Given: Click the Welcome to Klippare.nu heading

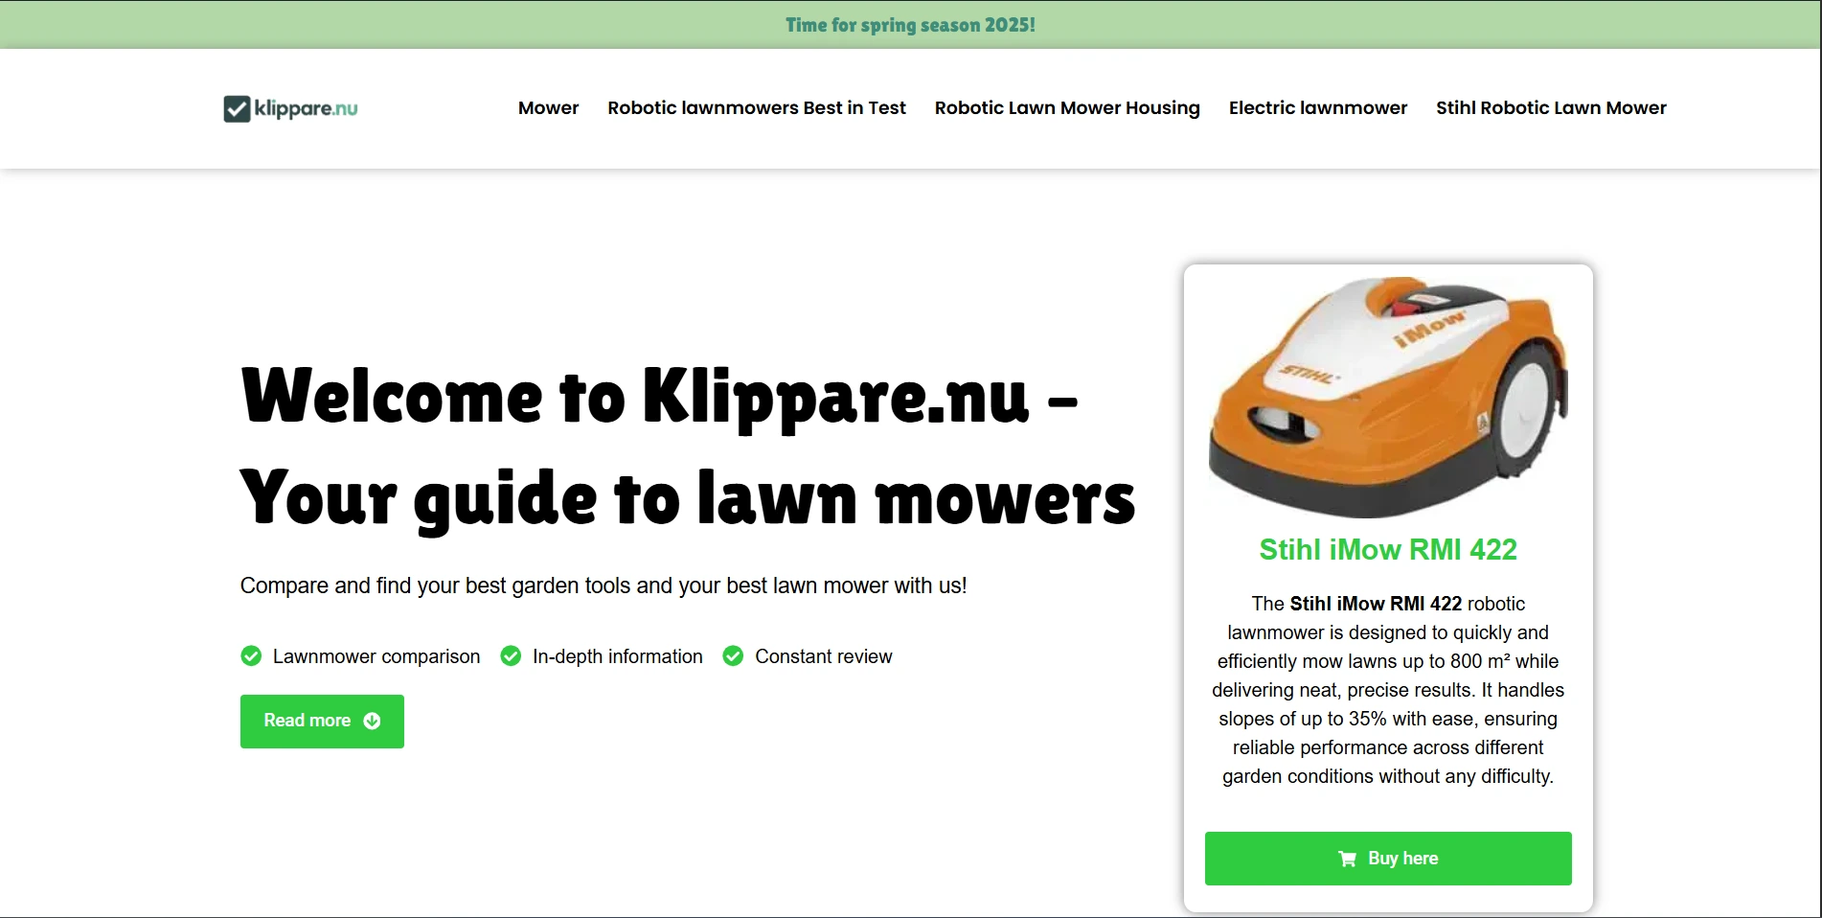Looking at the screenshot, I should 687,448.
